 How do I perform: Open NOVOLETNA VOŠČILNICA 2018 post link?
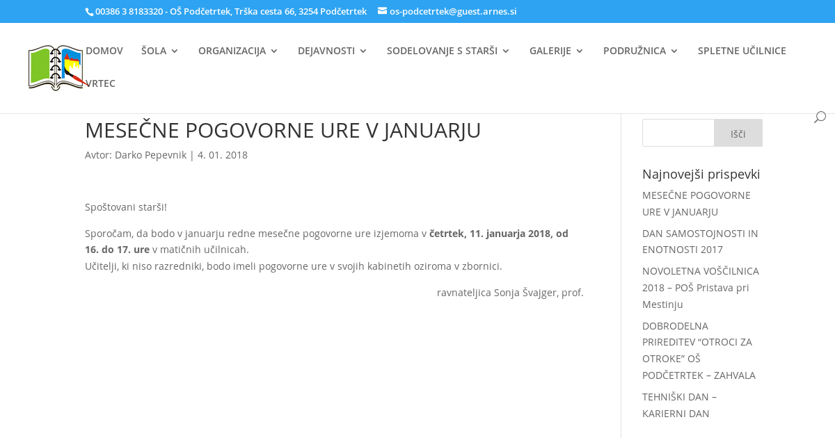pyautogui.click(x=700, y=287)
